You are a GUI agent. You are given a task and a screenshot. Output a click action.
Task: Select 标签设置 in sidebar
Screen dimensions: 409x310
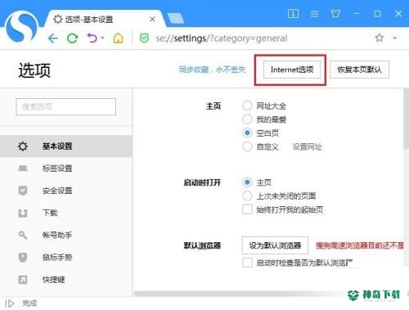coord(66,168)
